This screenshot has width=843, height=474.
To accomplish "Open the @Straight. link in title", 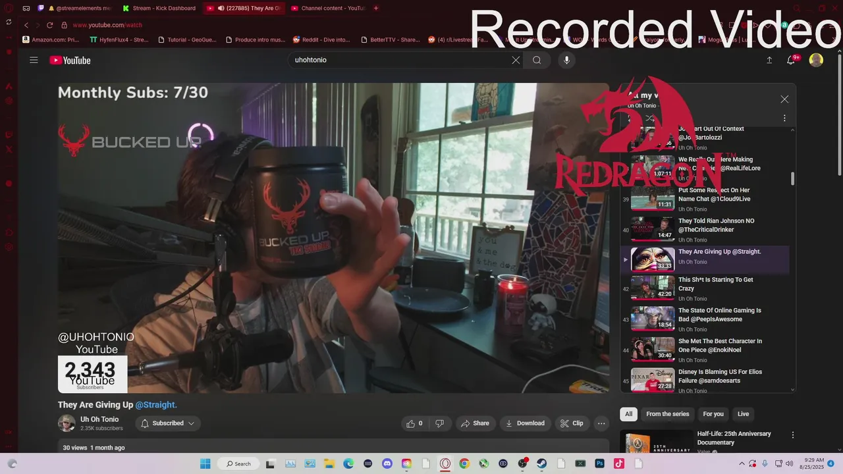I will (156, 405).
